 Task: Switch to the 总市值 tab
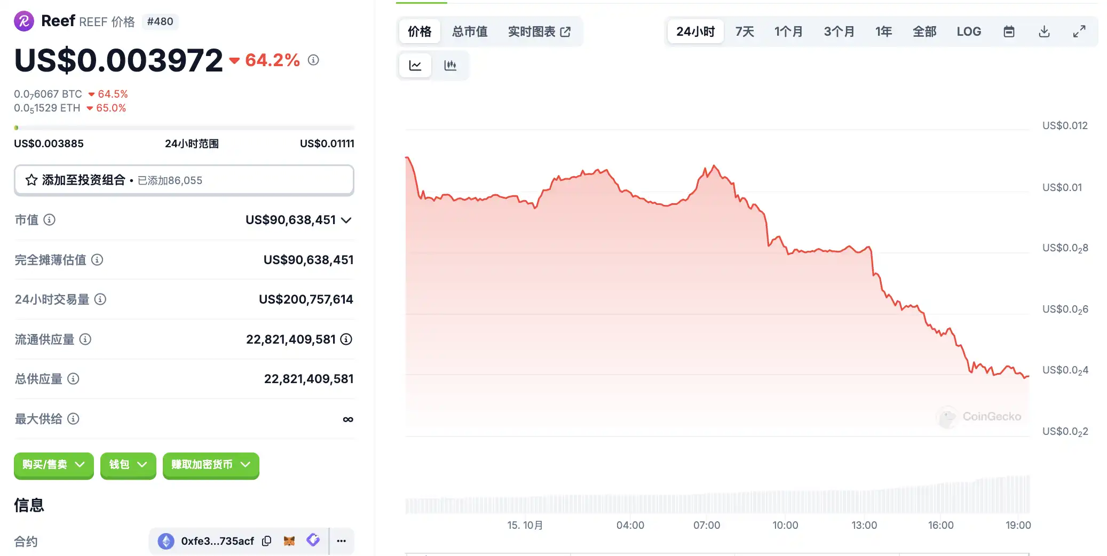(470, 32)
